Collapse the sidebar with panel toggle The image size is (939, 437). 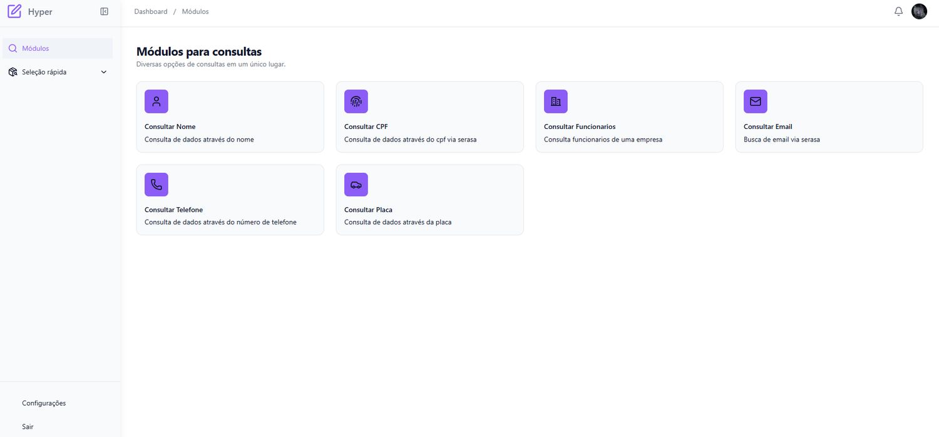coord(105,11)
